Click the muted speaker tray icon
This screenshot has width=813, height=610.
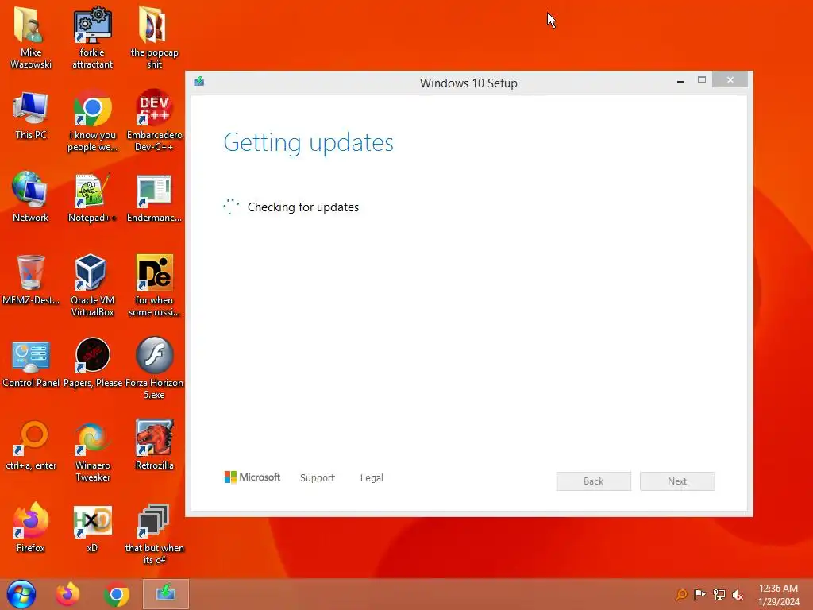[738, 595]
